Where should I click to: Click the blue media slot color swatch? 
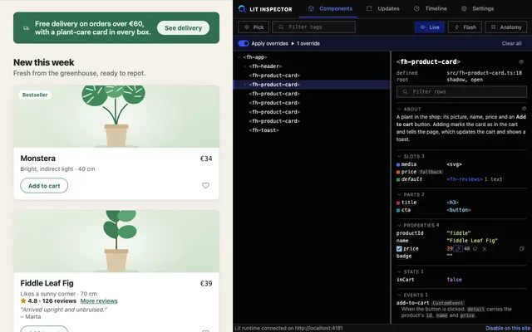pyautogui.click(x=398, y=164)
